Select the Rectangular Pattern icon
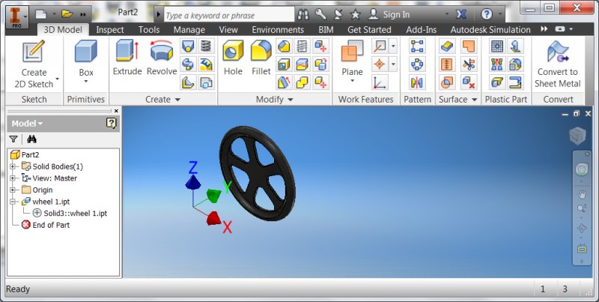 (417, 46)
